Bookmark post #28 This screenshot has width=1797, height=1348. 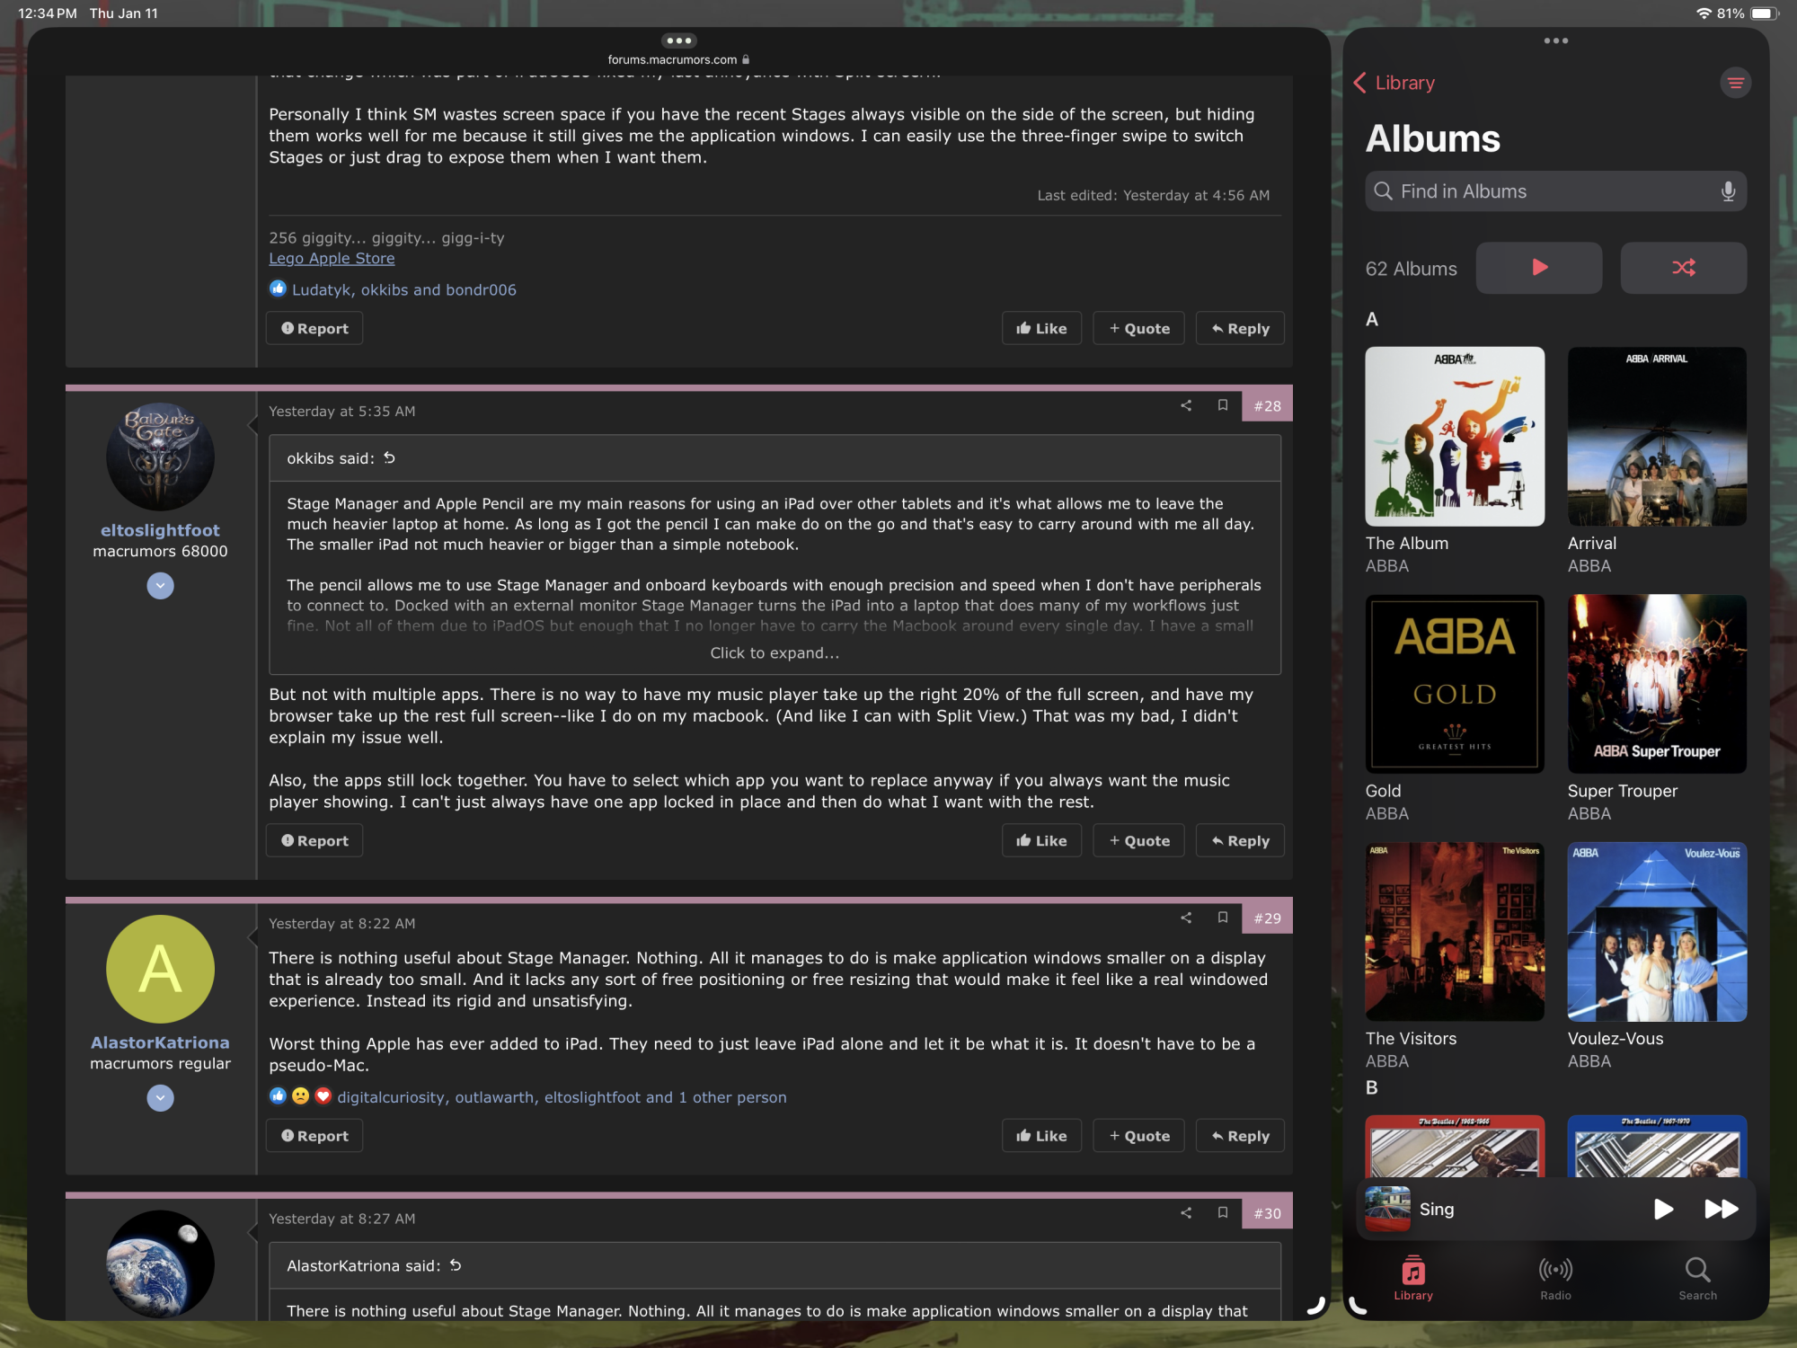pyautogui.click(x=1223, y=406)
